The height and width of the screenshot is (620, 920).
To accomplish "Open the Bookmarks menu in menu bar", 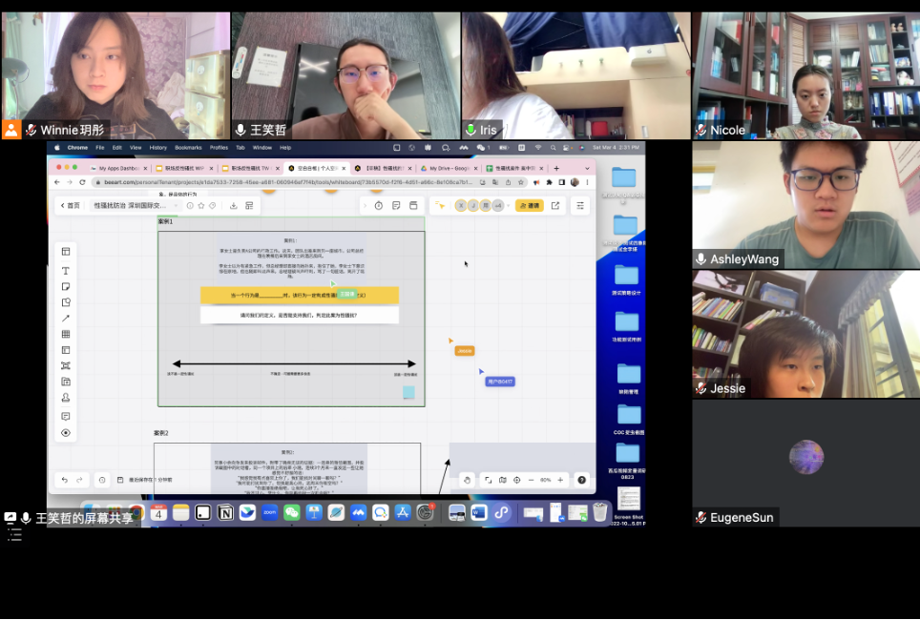I will click(188, 148).
